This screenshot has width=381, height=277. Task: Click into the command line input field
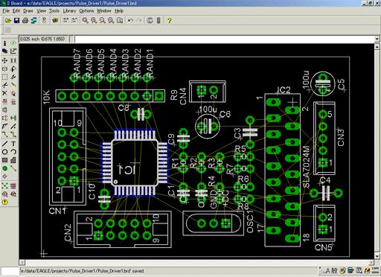click(x=225, y=39)
